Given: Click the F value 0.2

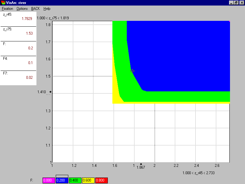Looking at the screenshot, I should coord(31,48).
